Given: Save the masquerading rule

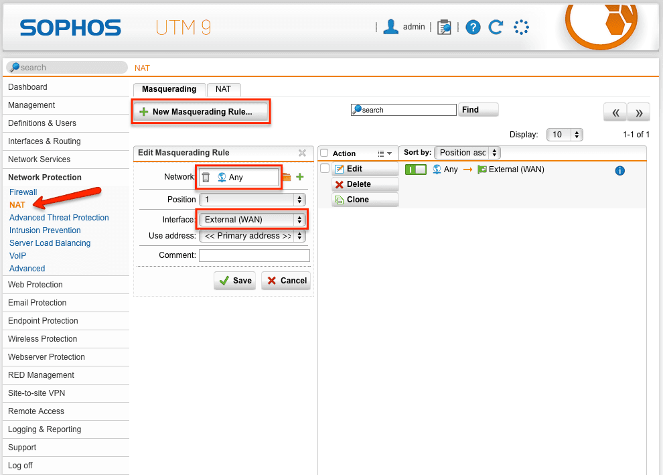Looking at the screenshot, I should pyautogui.click(x=235, y=281).
